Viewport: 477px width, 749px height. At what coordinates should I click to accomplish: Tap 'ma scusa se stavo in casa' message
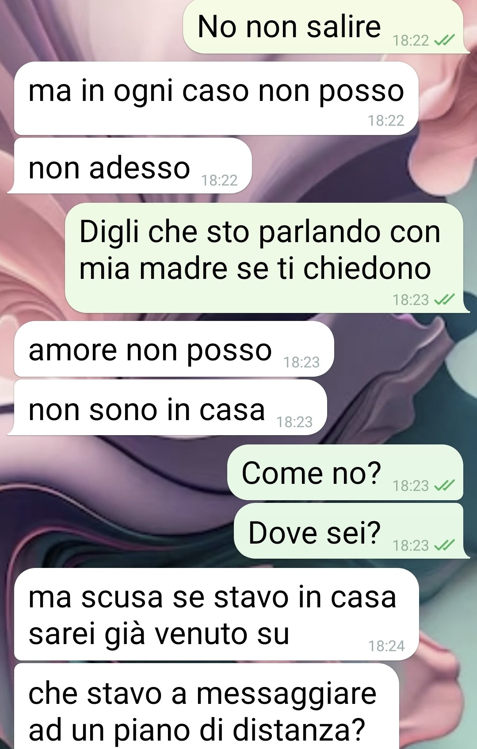click(216, 614)
